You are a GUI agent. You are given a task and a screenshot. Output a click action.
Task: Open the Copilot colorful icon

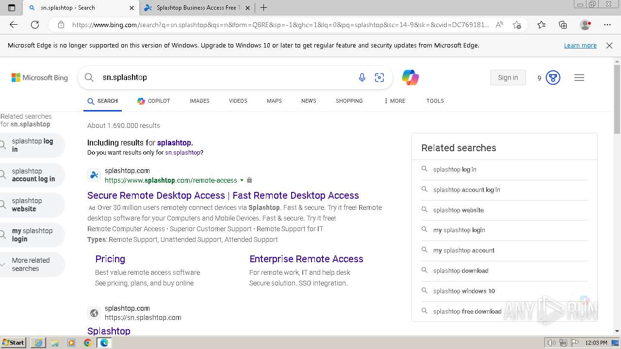click(410, 78)
